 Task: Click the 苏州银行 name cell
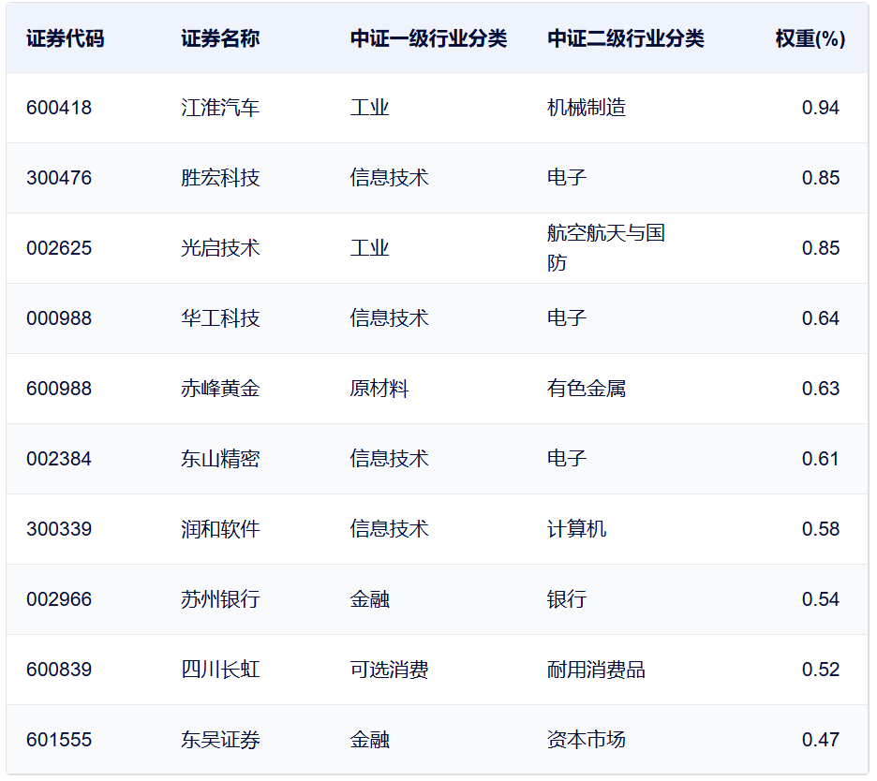(x=220, y=599)
